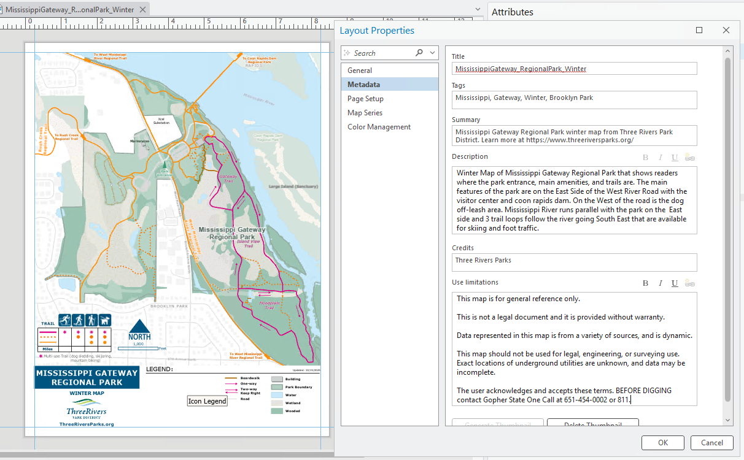Toggle Italic in the Use limitations toolbar

(661, 283)
